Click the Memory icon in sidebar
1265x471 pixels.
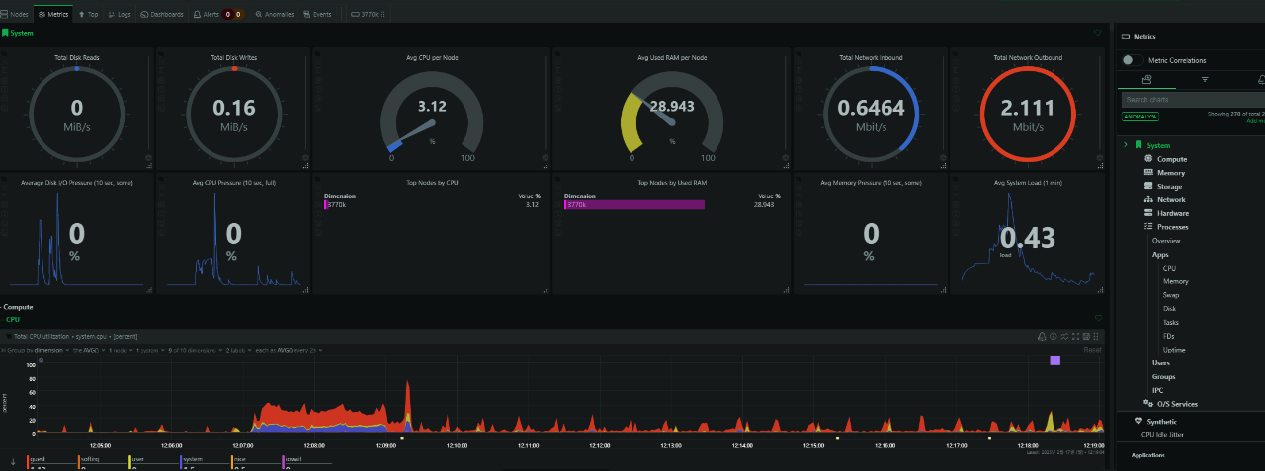(1148, 172)
